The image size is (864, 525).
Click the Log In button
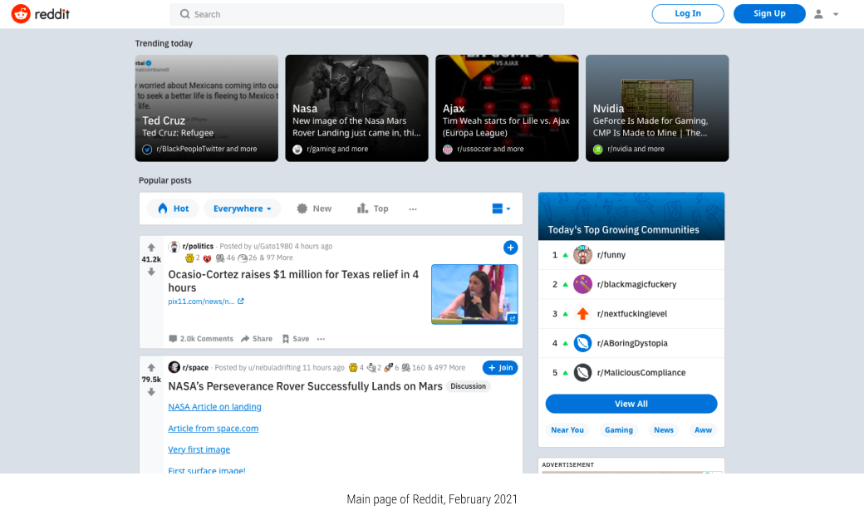[x=688, y=14]
